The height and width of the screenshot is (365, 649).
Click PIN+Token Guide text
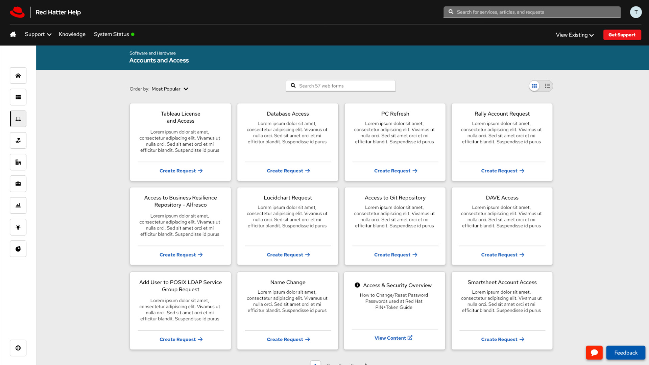pos(394,307)
